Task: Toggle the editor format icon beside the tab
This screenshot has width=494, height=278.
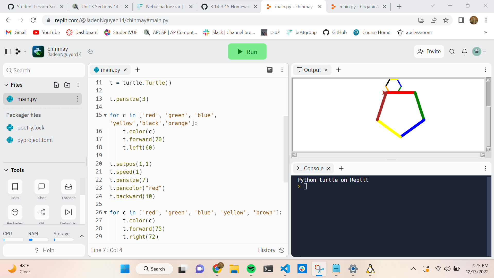Action: tap(270, 70)
